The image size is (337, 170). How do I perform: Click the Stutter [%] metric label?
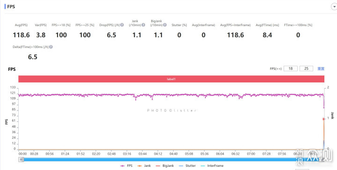pos(179,25)
